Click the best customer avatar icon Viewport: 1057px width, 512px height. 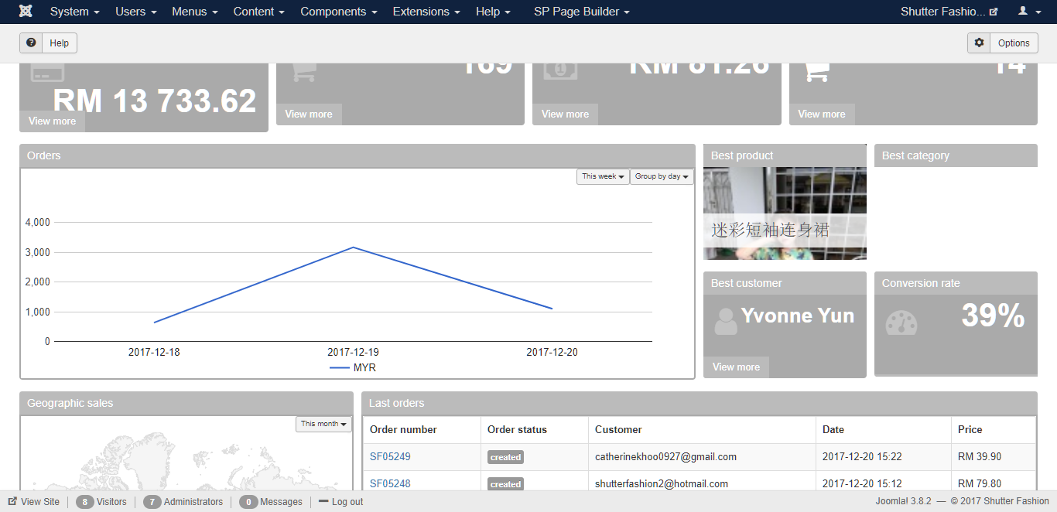coord(726,321)
